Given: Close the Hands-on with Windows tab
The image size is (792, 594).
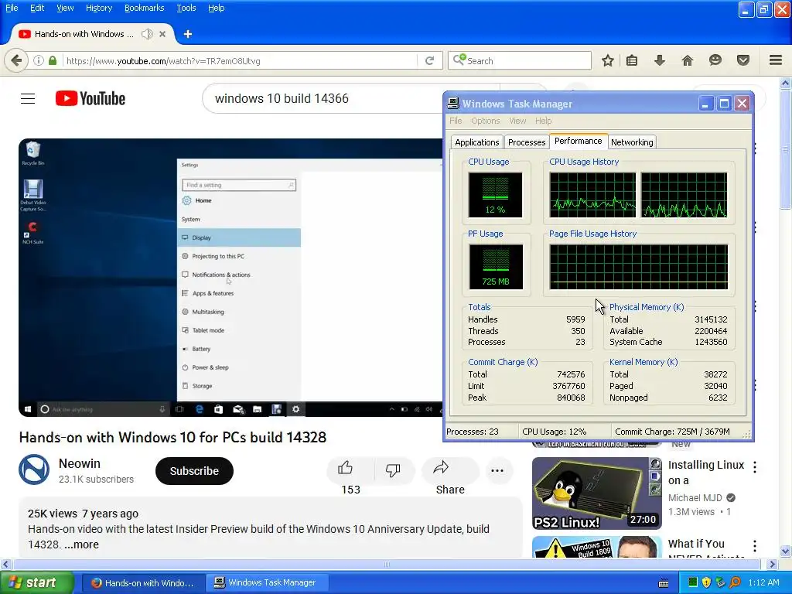Looking at the screenshot, I should (162, 34).
